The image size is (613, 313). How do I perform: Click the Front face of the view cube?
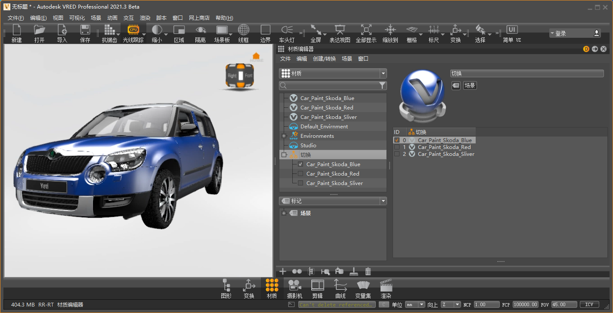[x=249, y=76]
